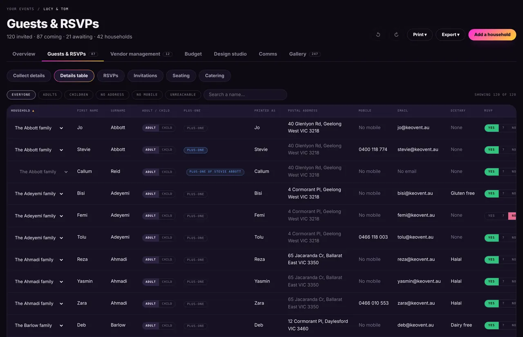This screenshot has width=523, height=337.
Task: Open the Export dropdown
Action: pos(450,35)
